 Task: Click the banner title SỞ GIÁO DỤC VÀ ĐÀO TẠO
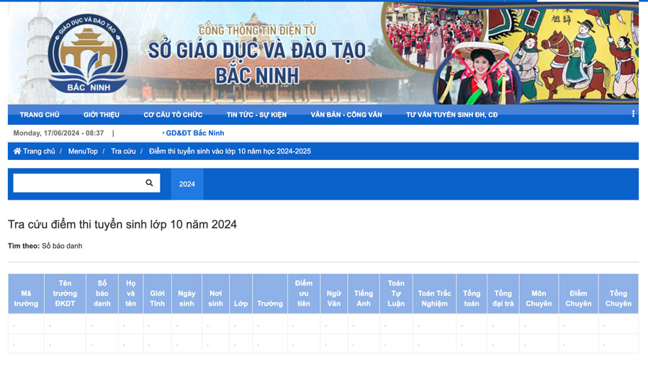click(x=256, y=50)
